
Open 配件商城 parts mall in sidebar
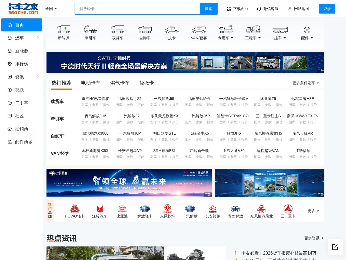tap(22, 142)
